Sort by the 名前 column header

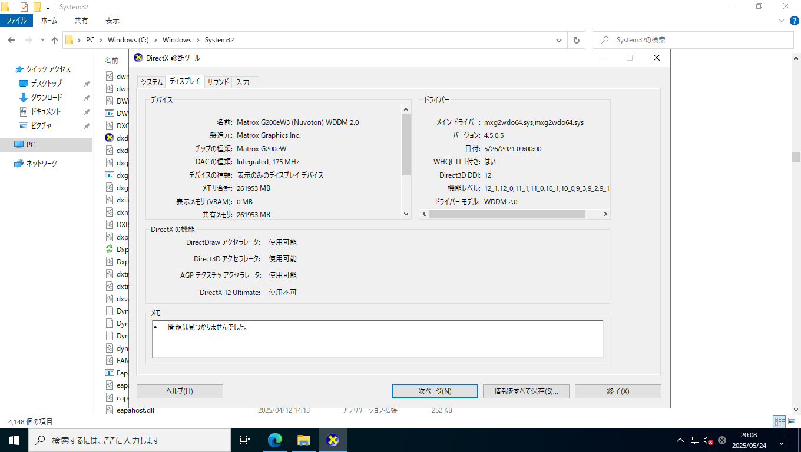[111, 60]
